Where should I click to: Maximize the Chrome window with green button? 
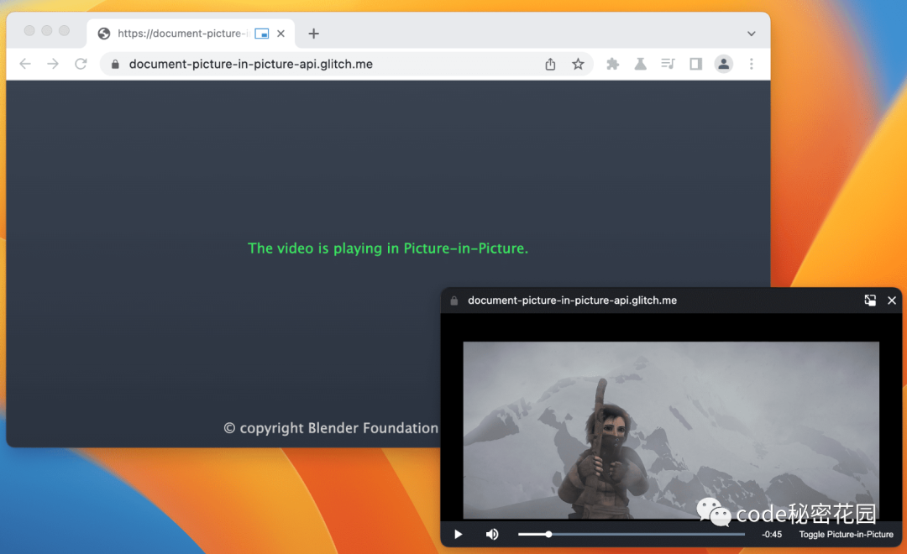pos(64,31)
